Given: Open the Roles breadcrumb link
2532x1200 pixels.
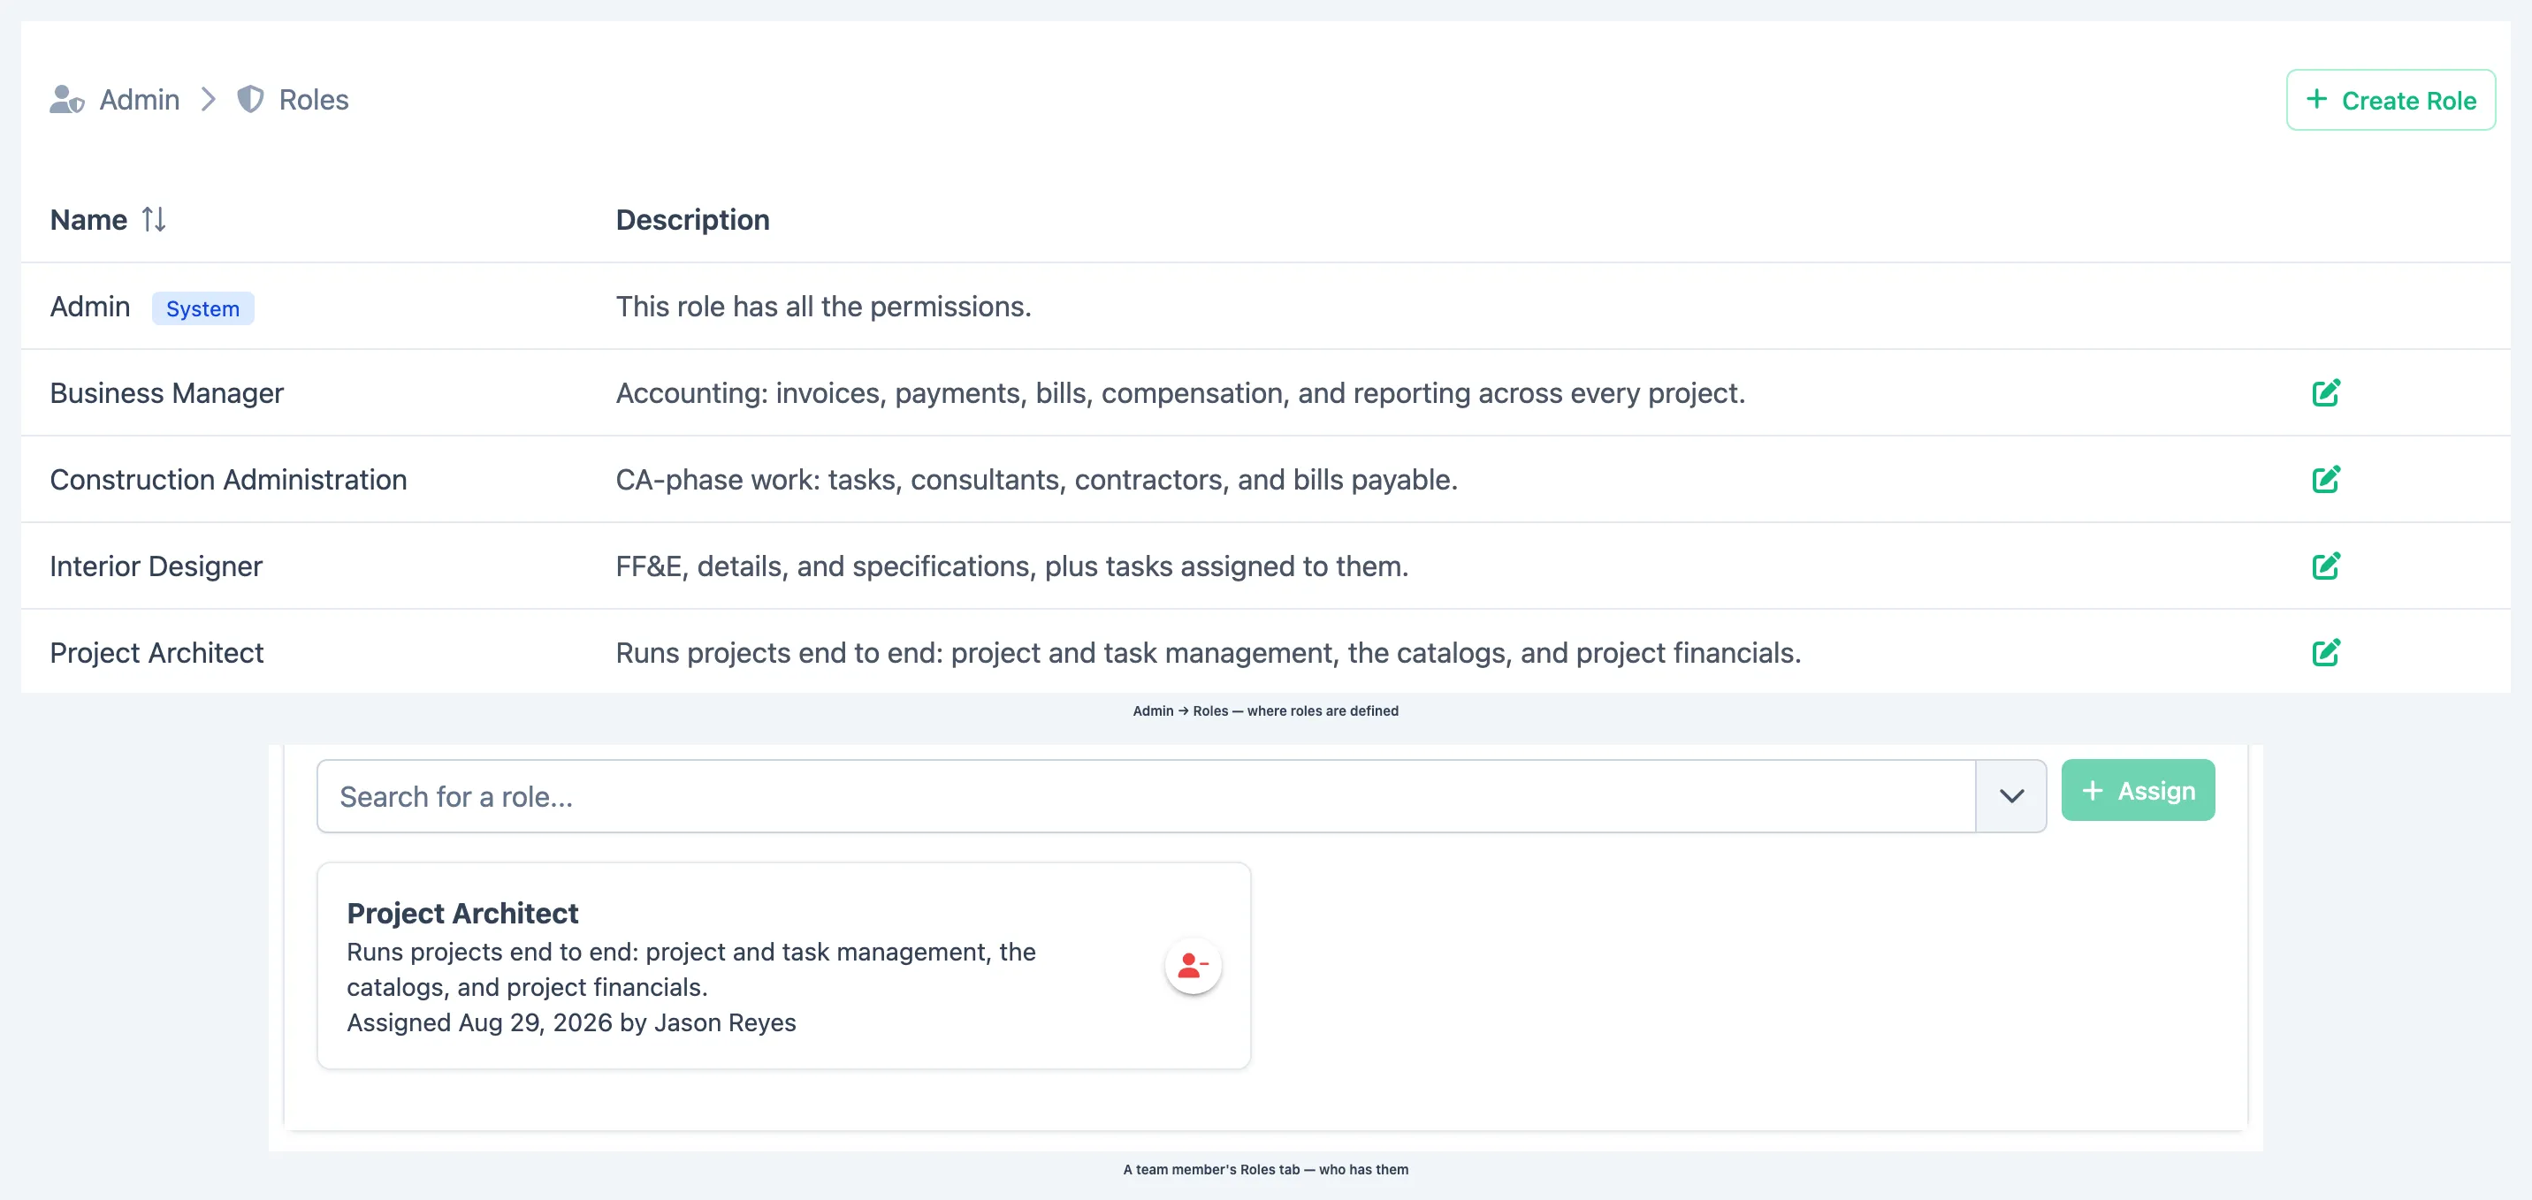Looking at the screenshot, I should pyautogui.click(x=314, y=99).
